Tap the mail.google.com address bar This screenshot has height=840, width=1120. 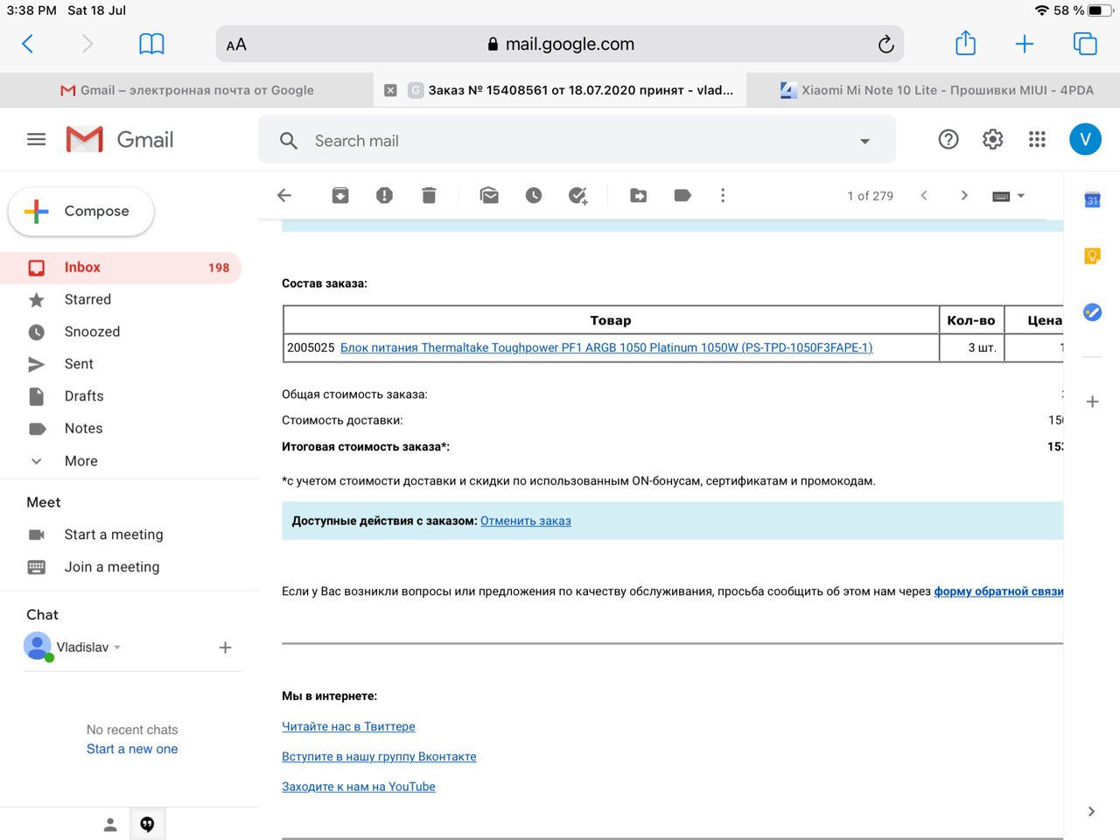tap(560, 44)
